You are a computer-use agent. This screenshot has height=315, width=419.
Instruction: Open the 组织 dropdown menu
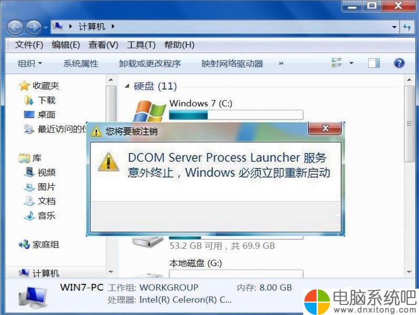coord(29,63)
